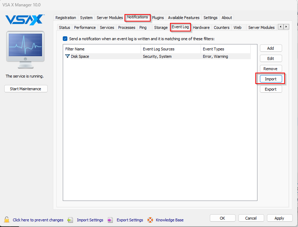Open the Import Settings link
The width and height of the screenshot is (298, 227).
[x=90, y=220]
